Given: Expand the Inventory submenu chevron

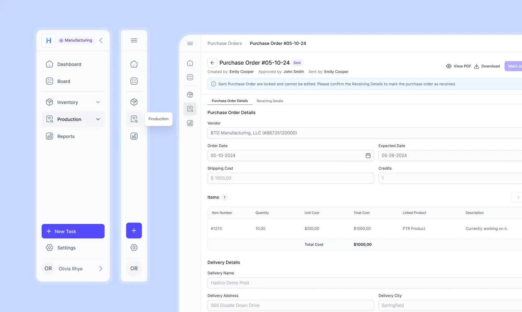Looking at the screenshot, I should (x=98, y=102).
